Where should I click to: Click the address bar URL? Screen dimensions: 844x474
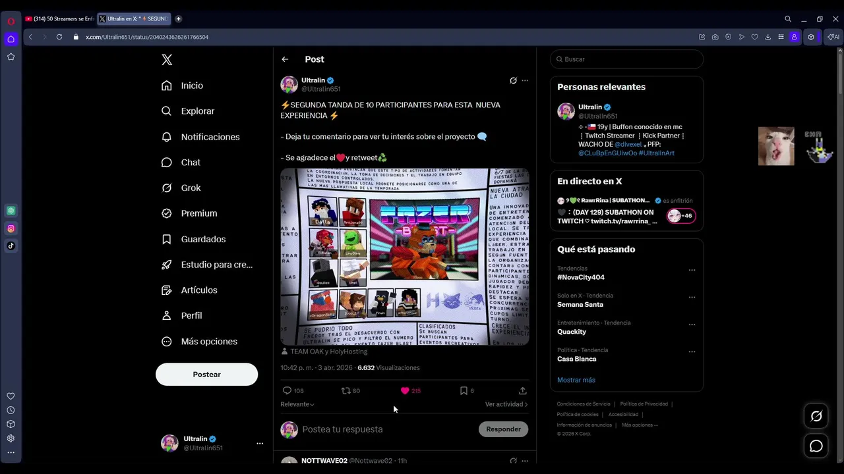pos(147,37)
